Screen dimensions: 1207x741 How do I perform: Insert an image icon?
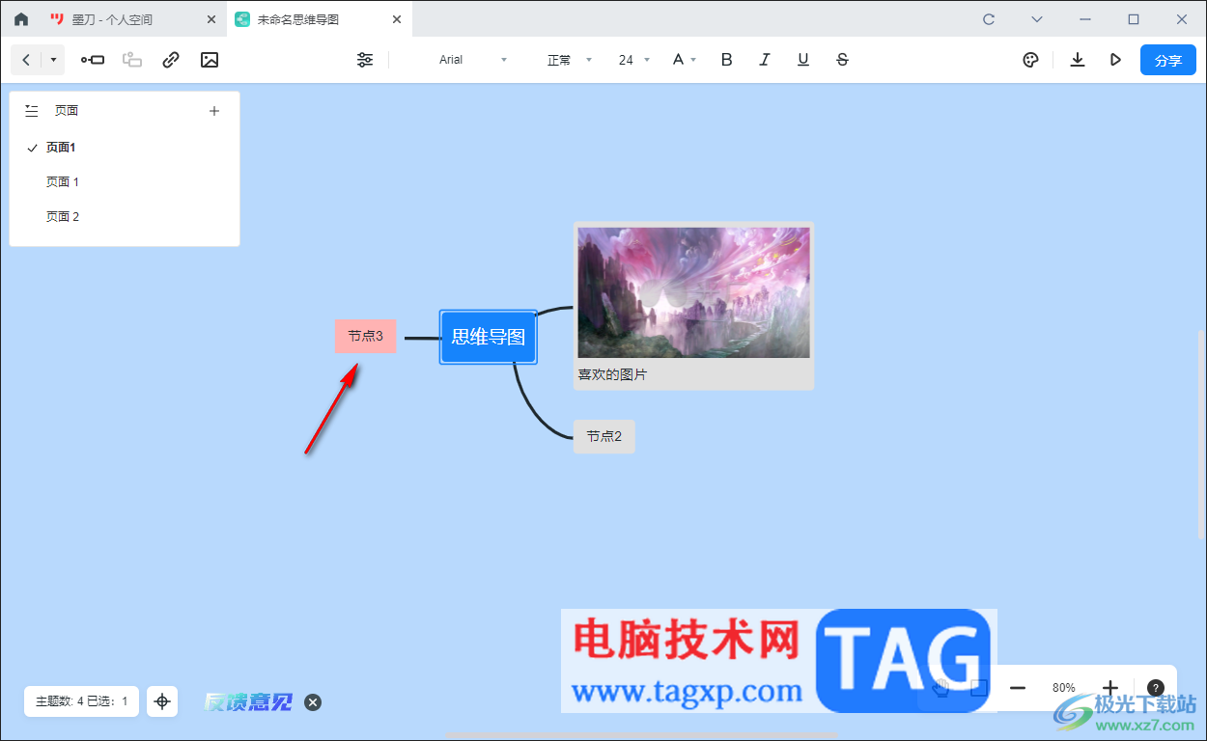(210, 60)
